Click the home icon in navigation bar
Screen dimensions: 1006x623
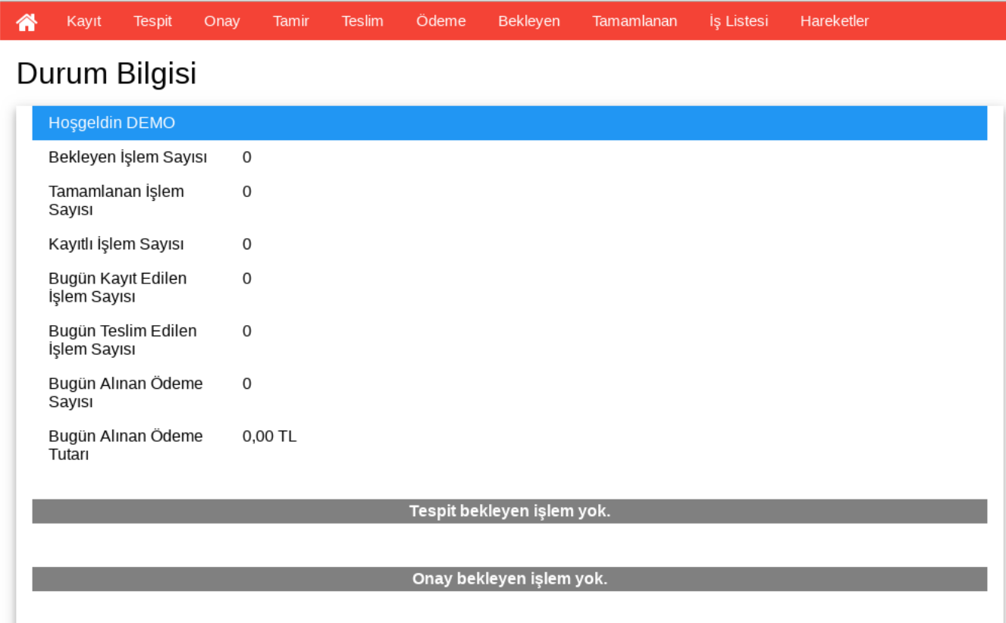(x=27, y=21)
